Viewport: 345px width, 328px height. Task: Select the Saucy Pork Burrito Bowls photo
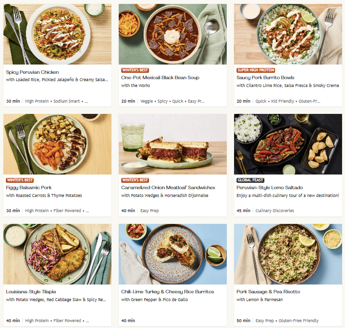288,34
